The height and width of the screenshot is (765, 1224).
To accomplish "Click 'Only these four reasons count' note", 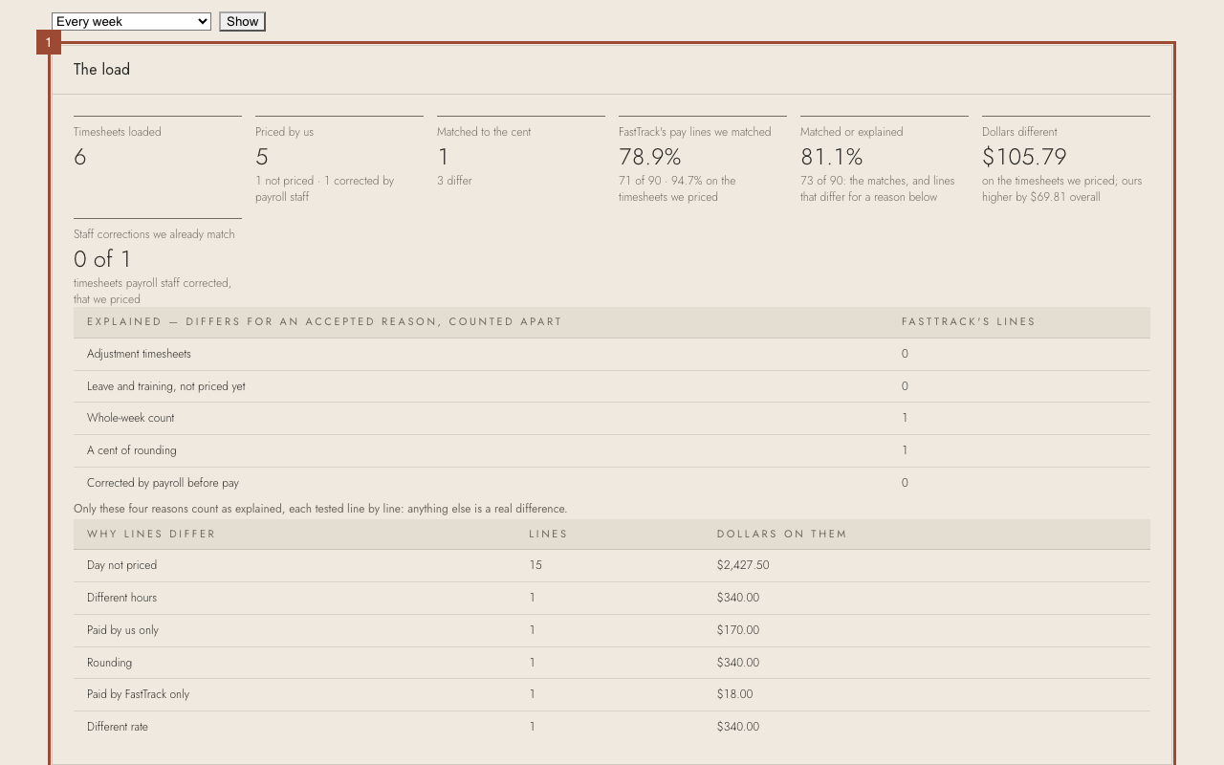I will coord(320,509).
